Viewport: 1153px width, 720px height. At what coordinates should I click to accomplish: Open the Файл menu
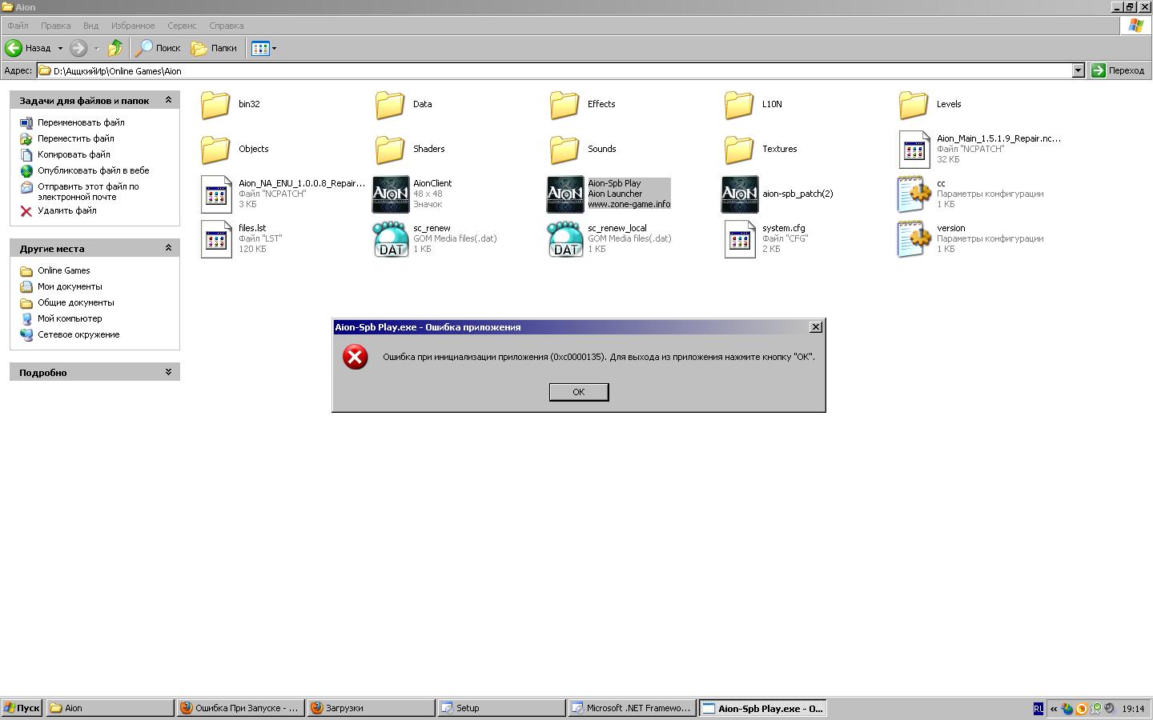[x=18, y=26]
